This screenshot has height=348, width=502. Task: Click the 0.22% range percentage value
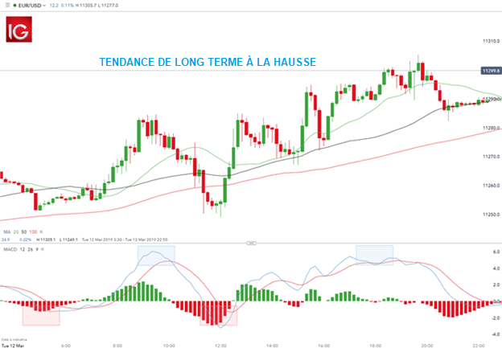[x=25, y=240]
